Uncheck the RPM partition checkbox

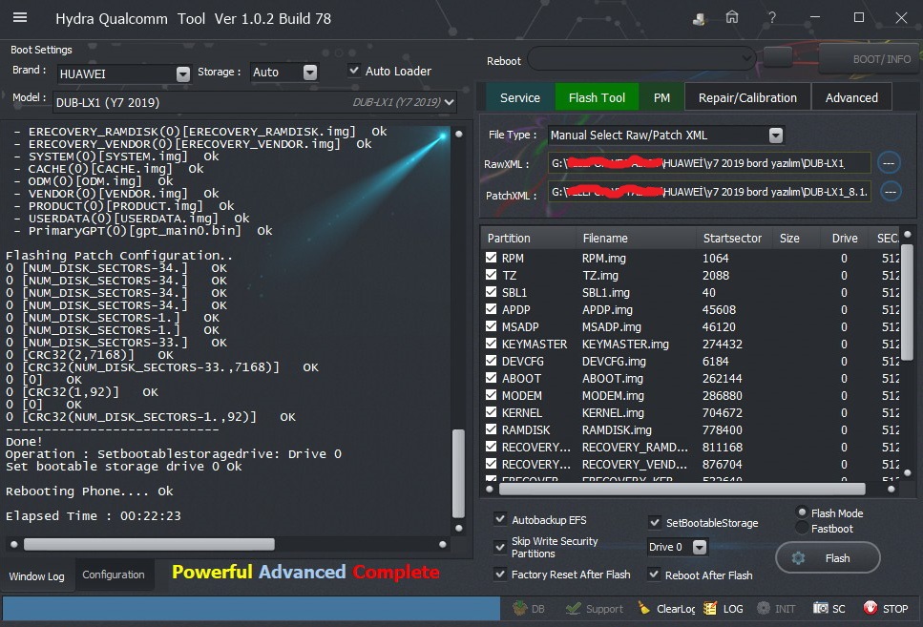491,258
